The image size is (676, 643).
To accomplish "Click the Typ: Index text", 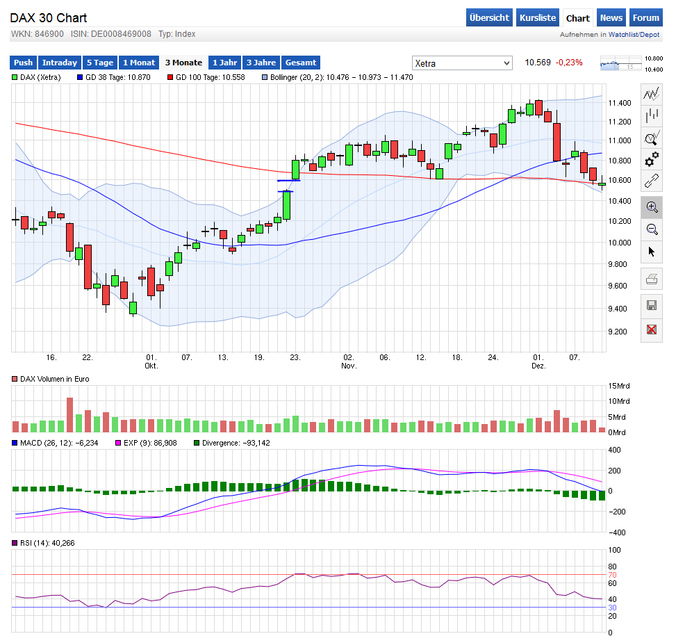I will [176, 34].
